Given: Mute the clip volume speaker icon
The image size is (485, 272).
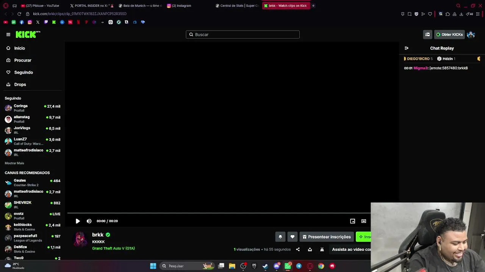Looking at the screenshot, I should click(89, 221).
